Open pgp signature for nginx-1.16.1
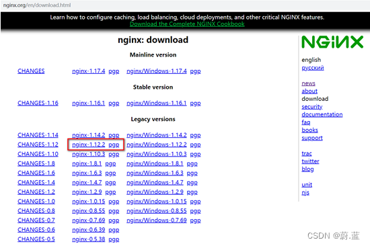Screen dimensions: 370x246 pyautogui.click(x=114, y=104)
